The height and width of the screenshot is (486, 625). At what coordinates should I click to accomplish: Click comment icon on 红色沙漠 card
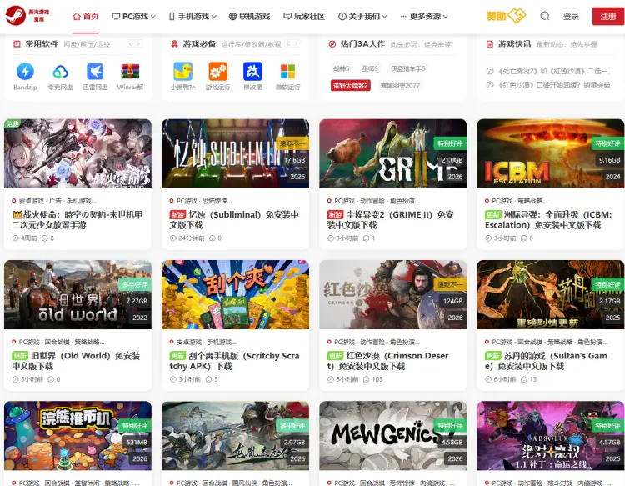pyautogui.click(x=366, y=379)
